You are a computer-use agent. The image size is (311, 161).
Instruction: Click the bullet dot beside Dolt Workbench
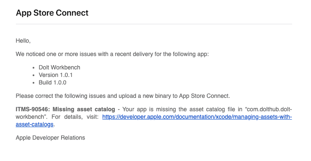pyautogui.click(x=33, y=68)
